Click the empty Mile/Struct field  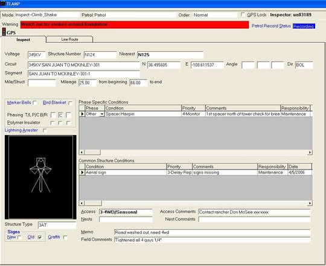pos(42,83)
